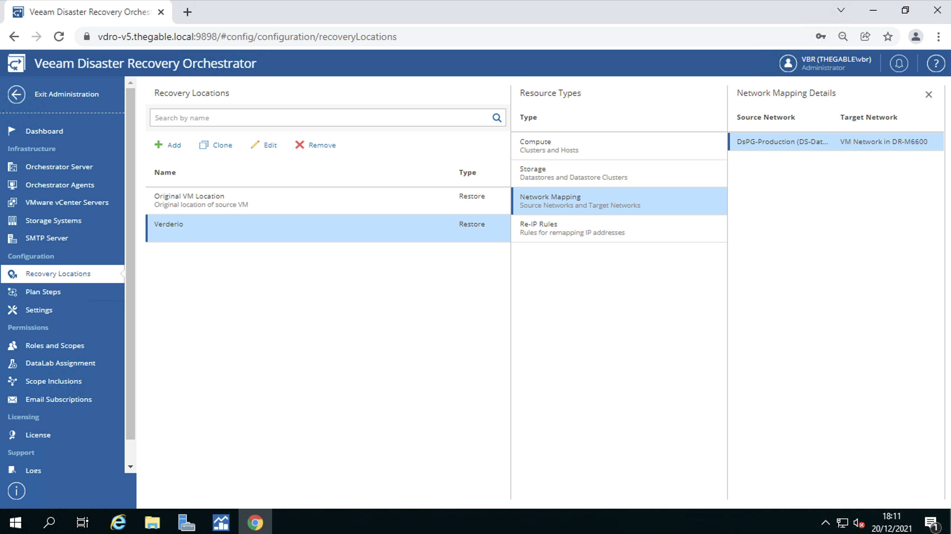Click the Roles and Scopes icon
This screenshot has width=951, height=534.
click(12, 345)
